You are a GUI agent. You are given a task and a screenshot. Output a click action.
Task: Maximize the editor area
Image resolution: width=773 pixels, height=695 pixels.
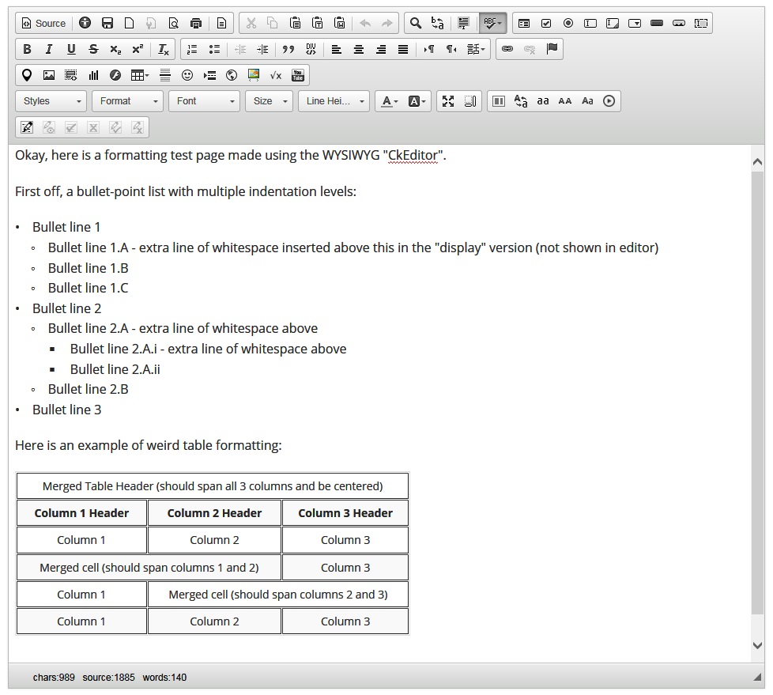448,101
